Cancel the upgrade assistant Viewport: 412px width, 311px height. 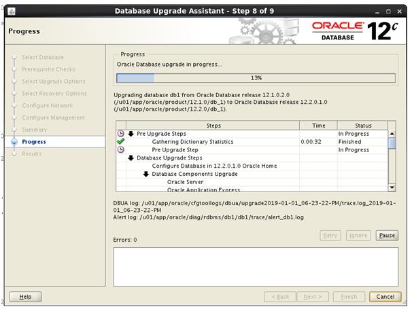[x=385, y=297]
